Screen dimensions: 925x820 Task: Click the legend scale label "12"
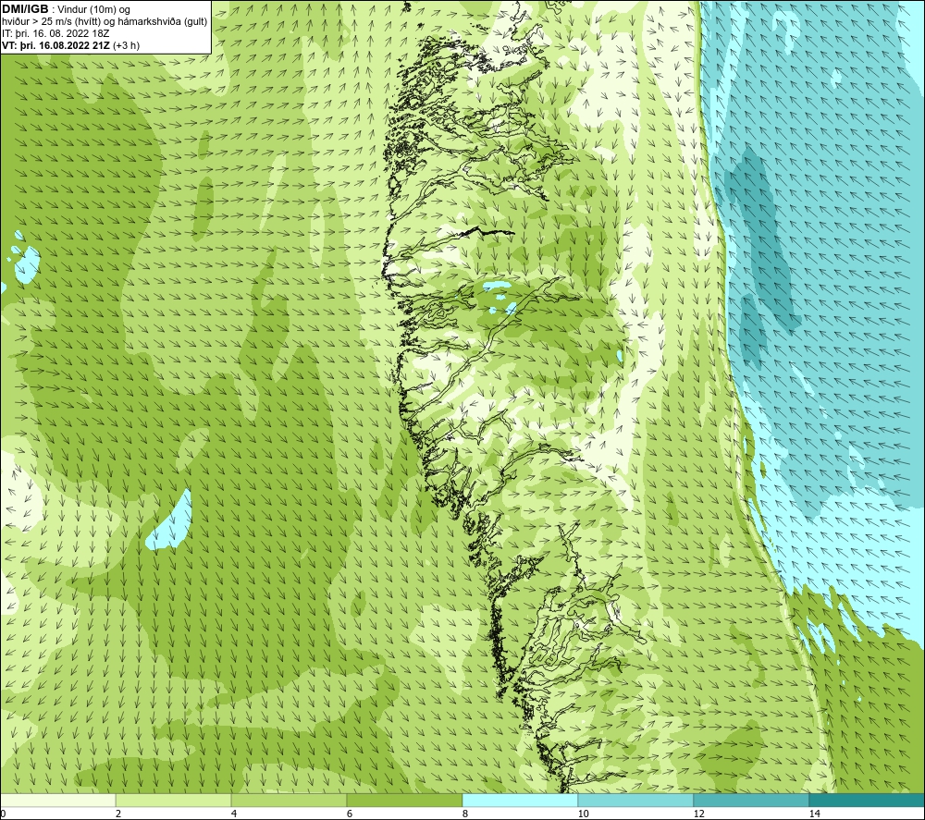pos(698,814)
